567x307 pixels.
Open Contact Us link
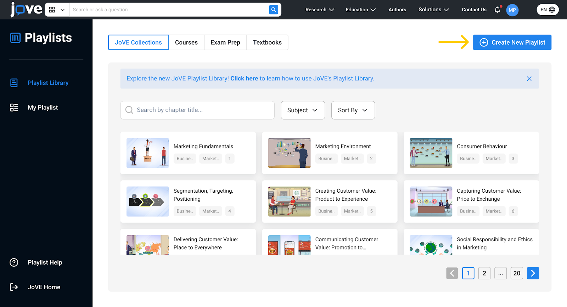tap(474, 10)
